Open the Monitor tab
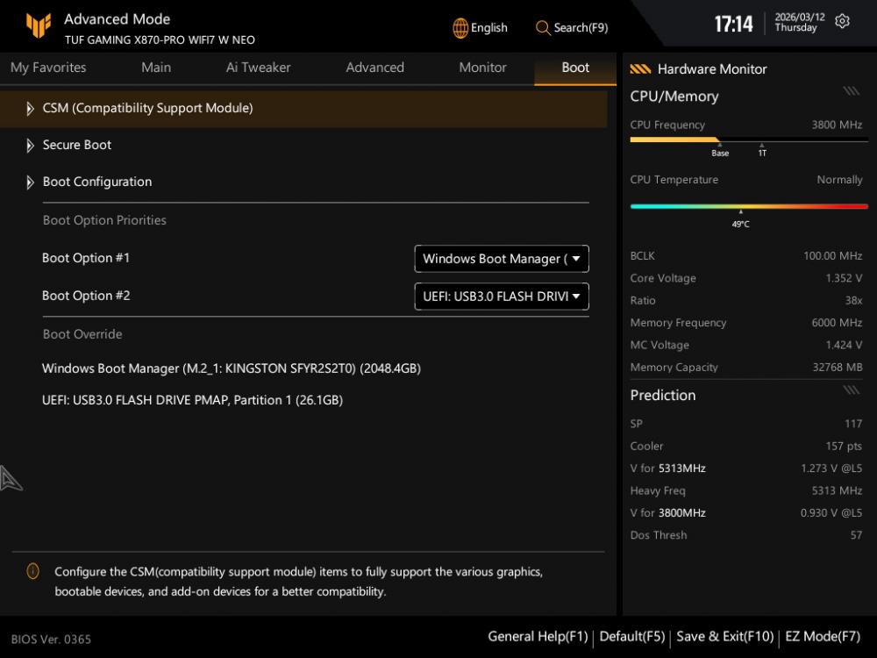The image size is (877, 658). 482,68
